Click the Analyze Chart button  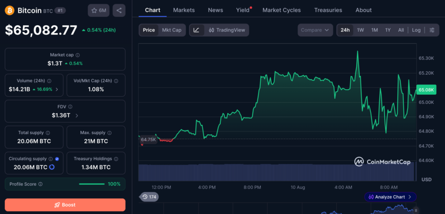(x=390, y=197)
